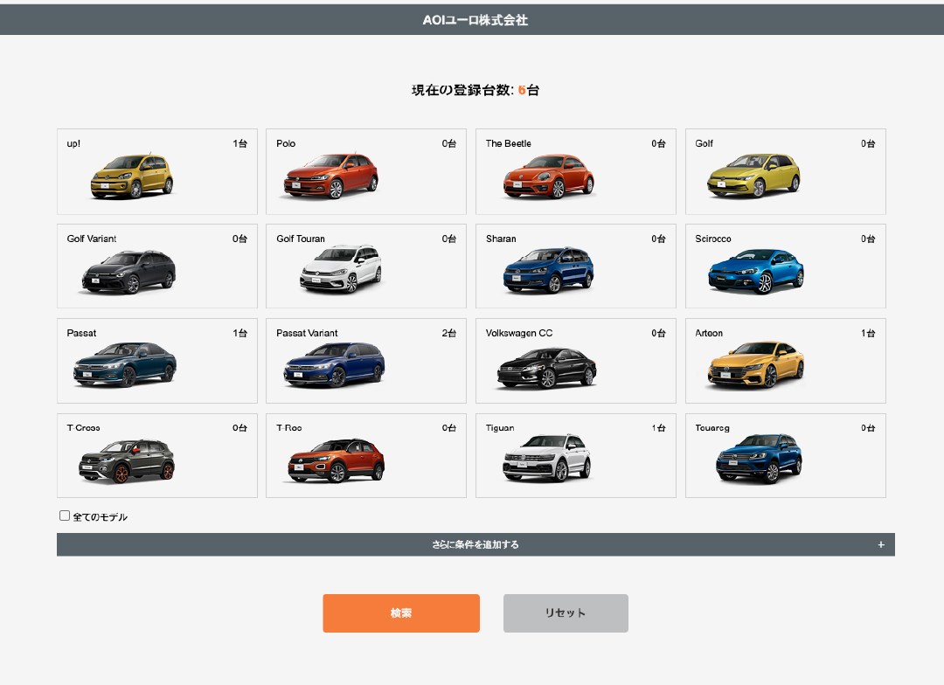Pick the blue Touareg car image

pos(759,459)
